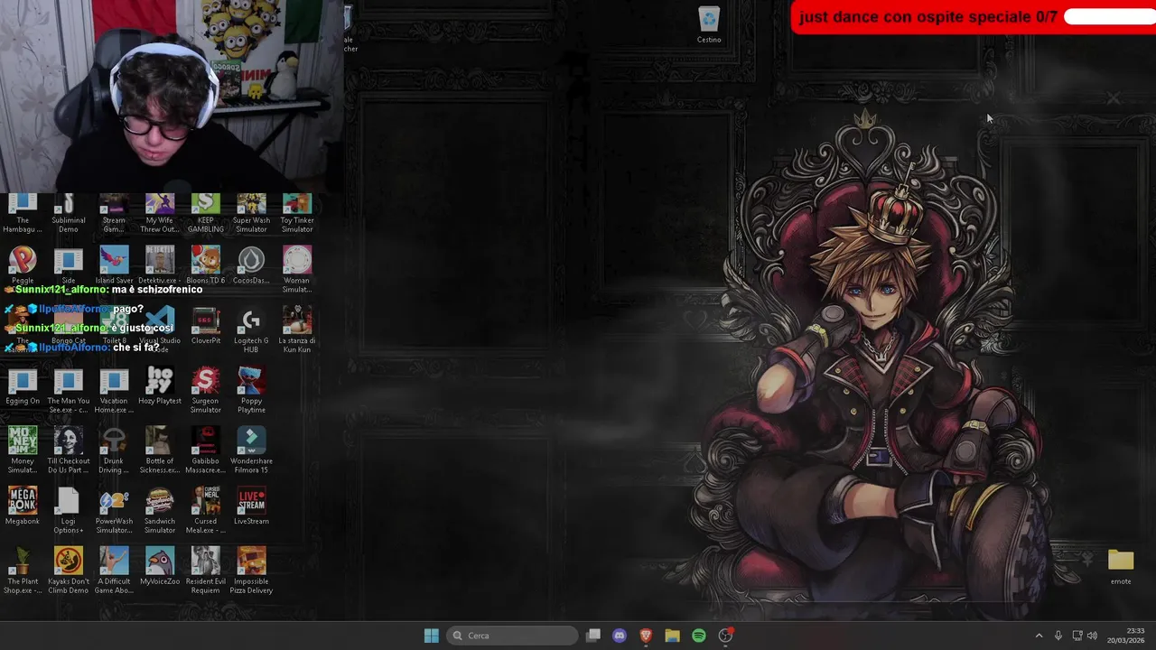1156x650 pixels.
Task: Open MyVoiceZoo pigeon icon
Action: pyautogui.click(x=160, y=567)
